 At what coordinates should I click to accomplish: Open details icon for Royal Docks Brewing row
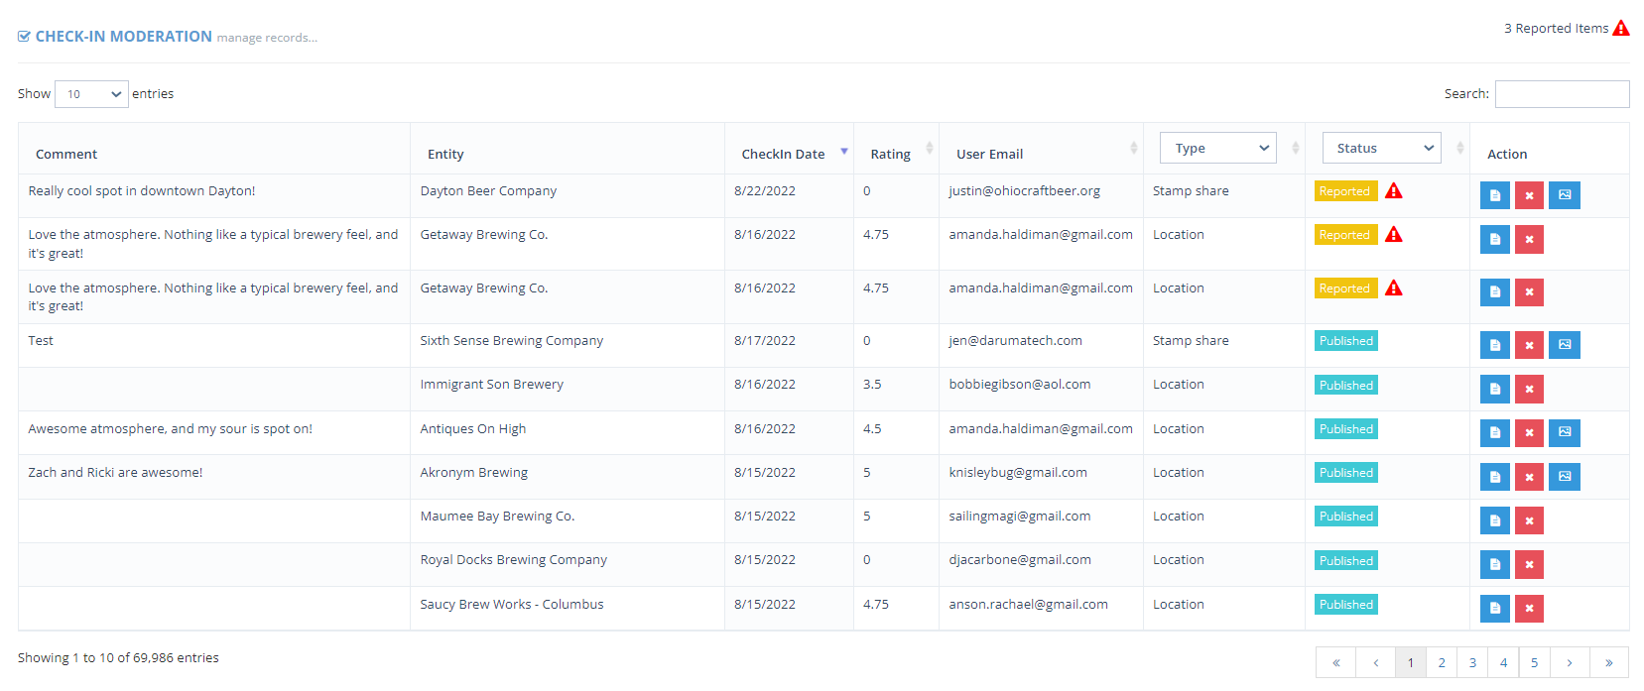[1494, 564]
